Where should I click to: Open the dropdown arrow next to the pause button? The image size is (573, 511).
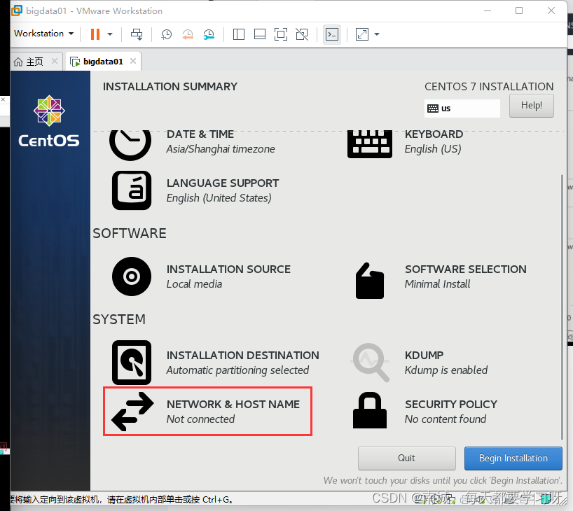click(110, 34)
